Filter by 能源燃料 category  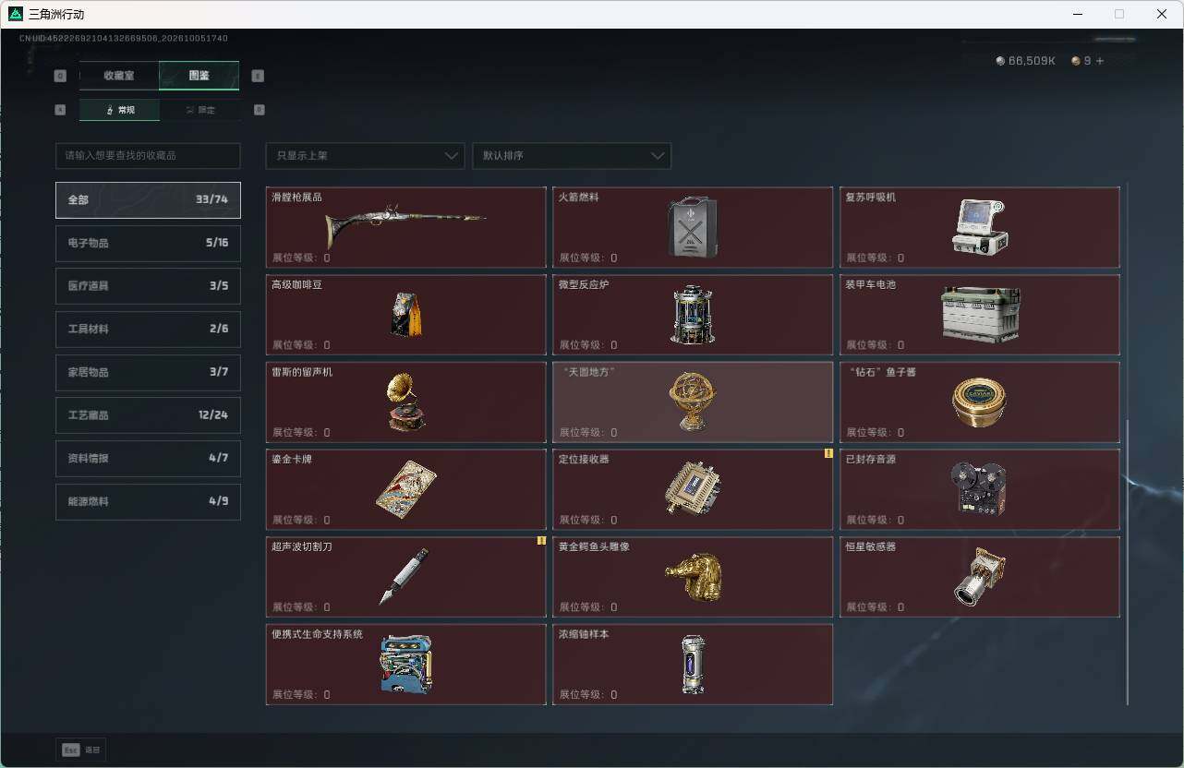coord(148,501)
